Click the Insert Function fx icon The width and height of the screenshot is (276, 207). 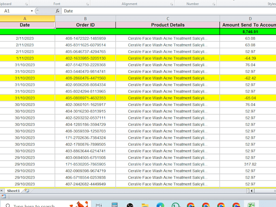(57, 11)
